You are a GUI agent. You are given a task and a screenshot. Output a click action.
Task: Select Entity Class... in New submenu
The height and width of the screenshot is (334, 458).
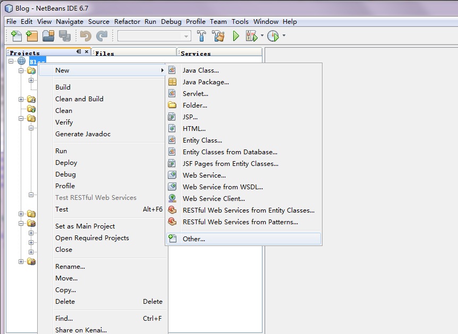(202, 140)
